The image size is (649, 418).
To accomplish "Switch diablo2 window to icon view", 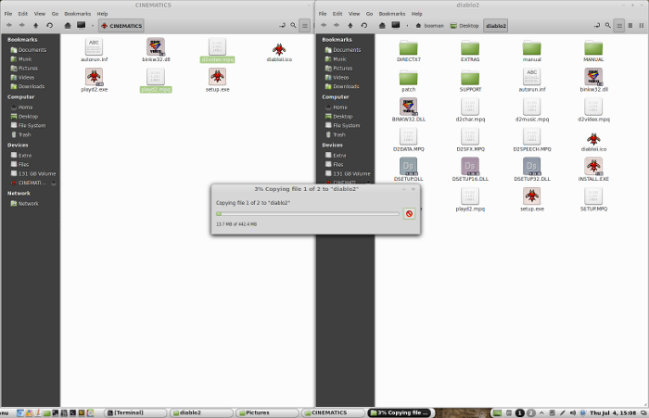I will click(x=619, y=26).
